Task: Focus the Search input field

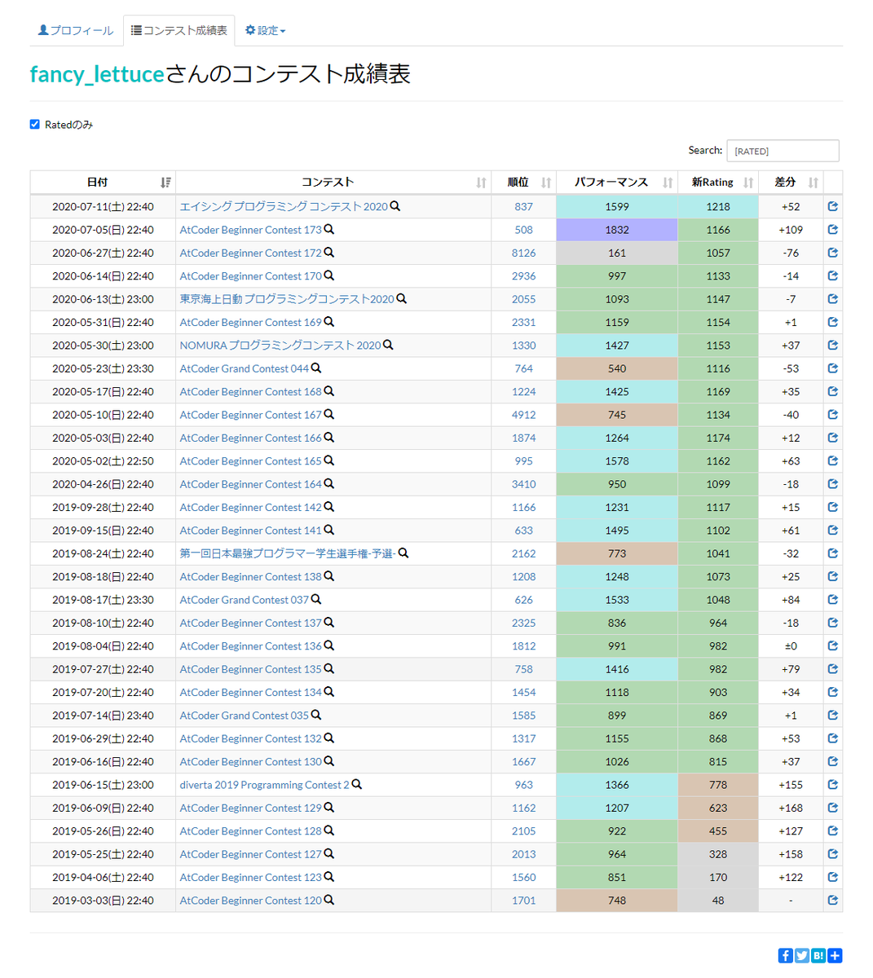Action: [783, 151]
